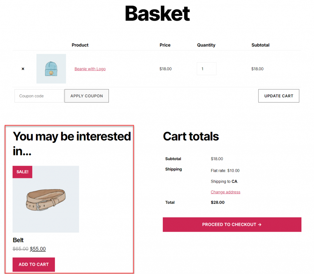Viewport: 314px width, 274px height.
Task: Open the Beanie with Logo product link
Action: [90, 69]
